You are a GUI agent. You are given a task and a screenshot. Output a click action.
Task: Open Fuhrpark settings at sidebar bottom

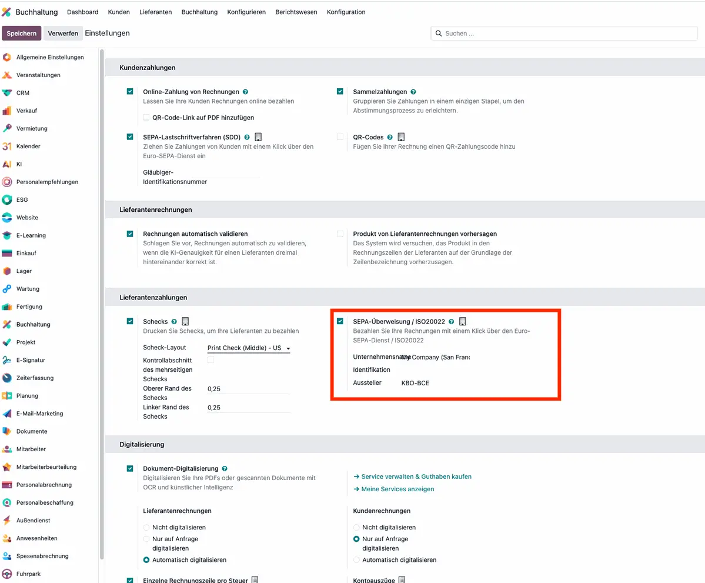coord(28,574)
